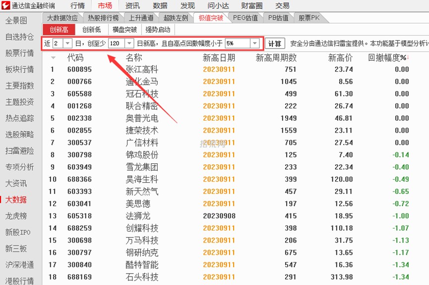The width and height of the screenshot is (429, 285).
Task: Expand the pullback percentage dropdown showing 5%
Action: pyautogui.click(x=255, y=44)
